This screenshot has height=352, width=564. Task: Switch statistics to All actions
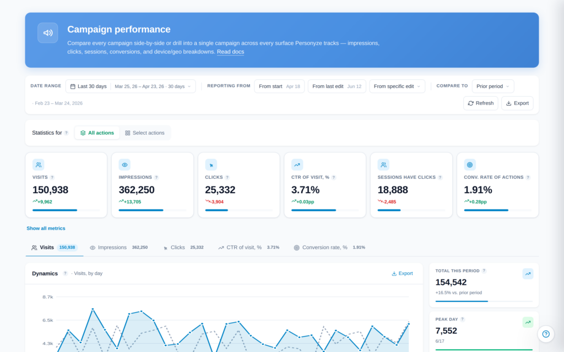pyautogui.click(x=97, y=133)
